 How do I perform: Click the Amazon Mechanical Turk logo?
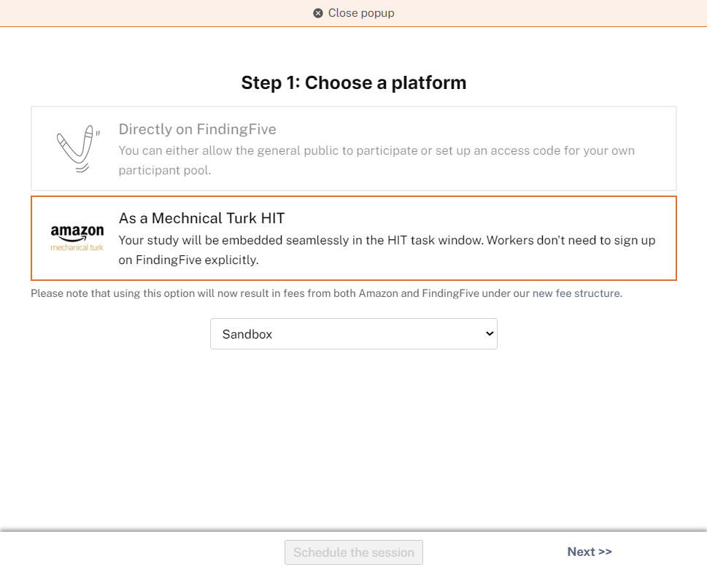[x=77, y=238]
